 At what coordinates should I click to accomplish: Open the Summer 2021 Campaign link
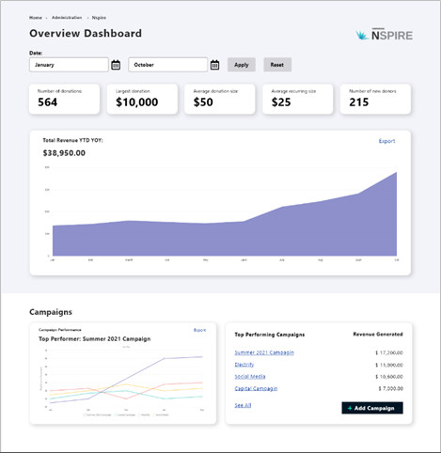[x=264, y=352]
